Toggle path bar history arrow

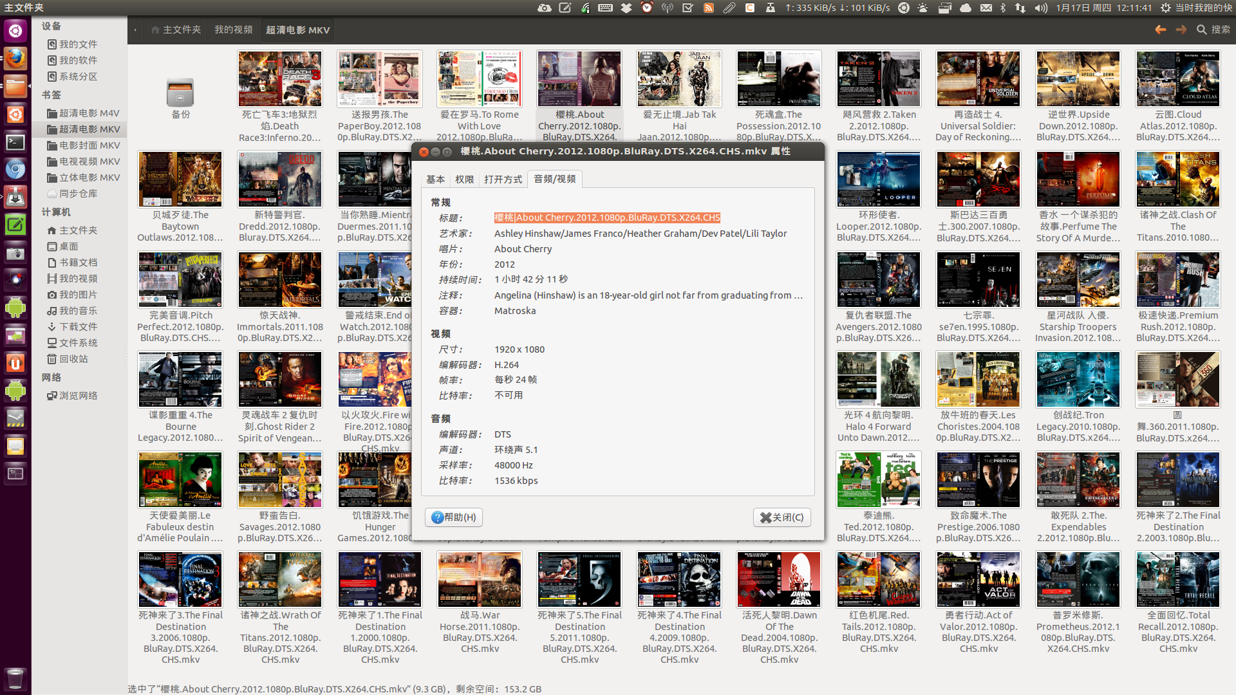pyautogui.click(x=135, y=30)
